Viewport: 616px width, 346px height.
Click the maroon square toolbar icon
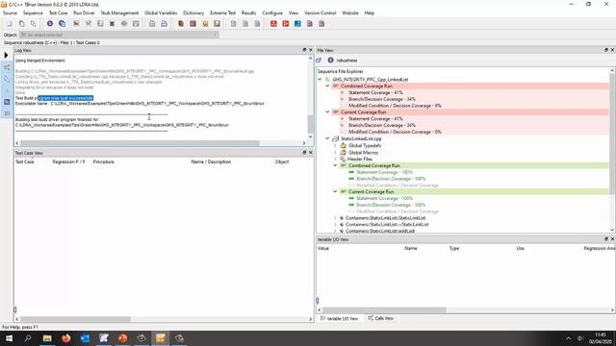tap(192, 23)
